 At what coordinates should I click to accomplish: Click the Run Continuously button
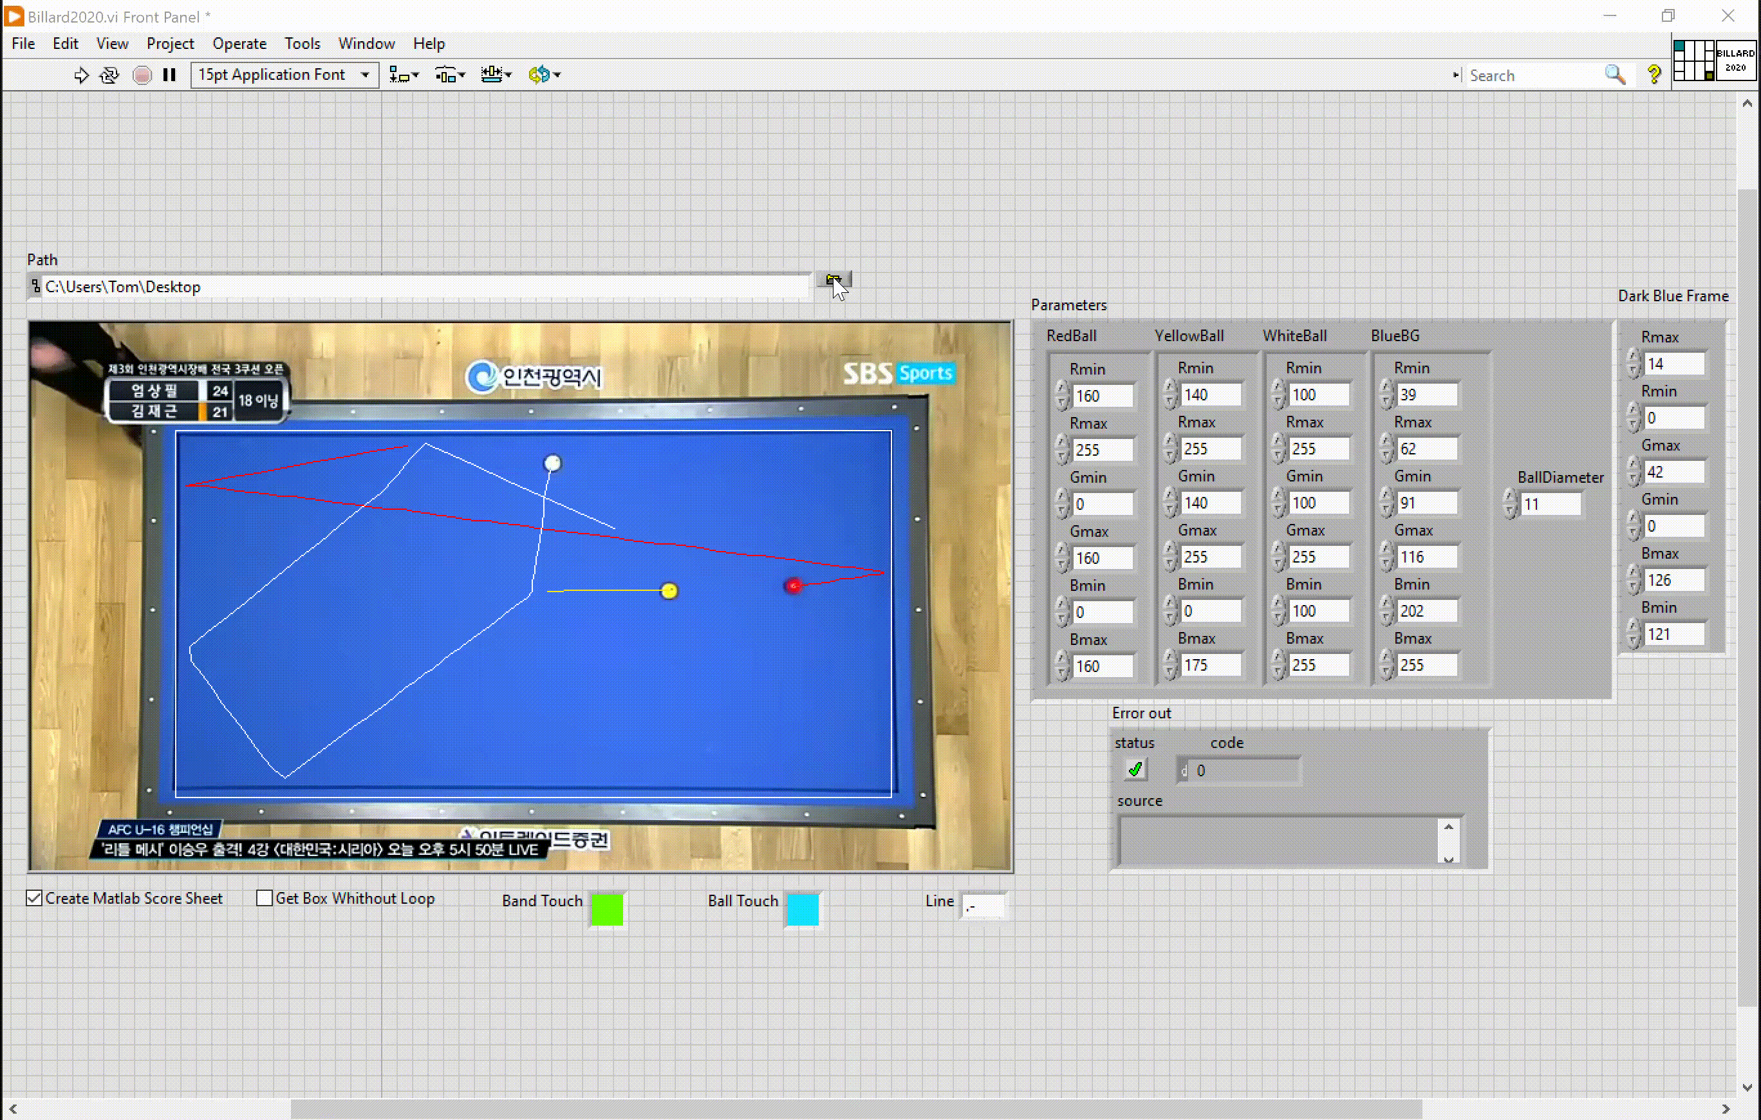(x=109, y=75)
